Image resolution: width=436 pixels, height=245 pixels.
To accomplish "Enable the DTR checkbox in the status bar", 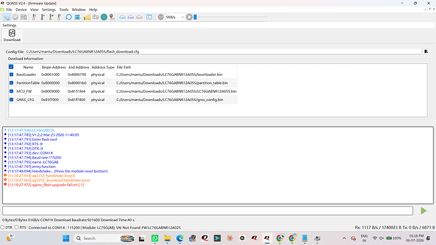I will [3, 227].
